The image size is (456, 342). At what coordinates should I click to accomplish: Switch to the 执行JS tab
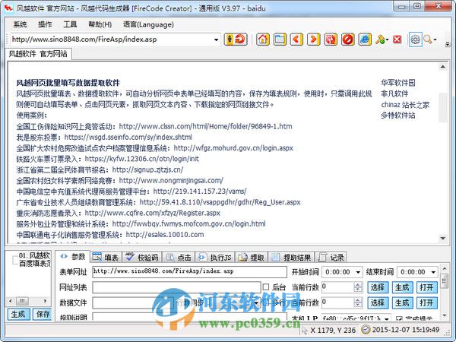214,257
